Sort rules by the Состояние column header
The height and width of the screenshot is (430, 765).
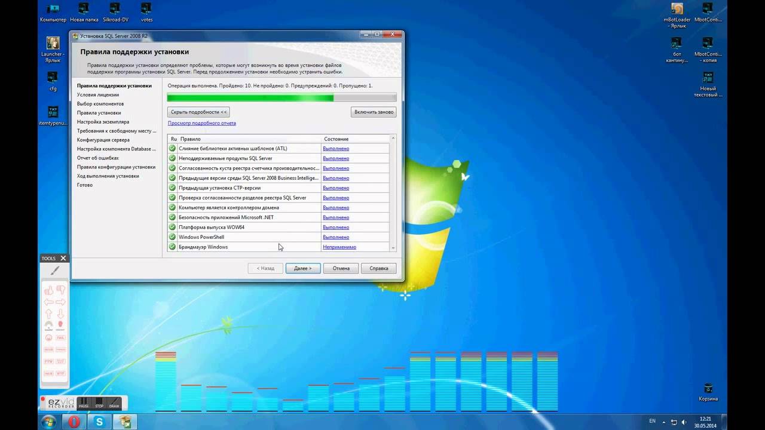coord(356,139)
